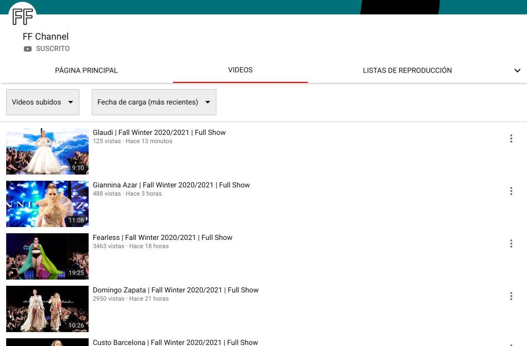Open Fearless Fall Winter Full Show title
Viewport: 527px width, 346px height.
(162, 237)
